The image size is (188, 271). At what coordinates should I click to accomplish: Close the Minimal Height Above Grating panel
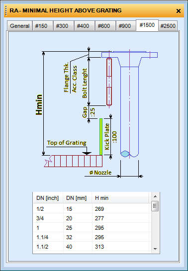tap(179, 11)
